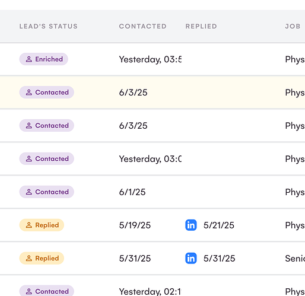Click the Job column header
This screenshot has width=305, height=296.
(x=293, y=26)
